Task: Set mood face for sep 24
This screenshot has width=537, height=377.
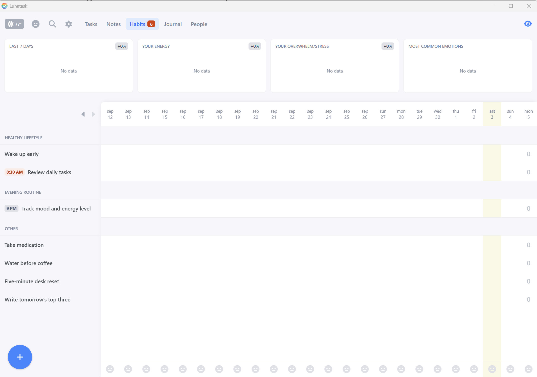Action: click(x=328, y=369)
